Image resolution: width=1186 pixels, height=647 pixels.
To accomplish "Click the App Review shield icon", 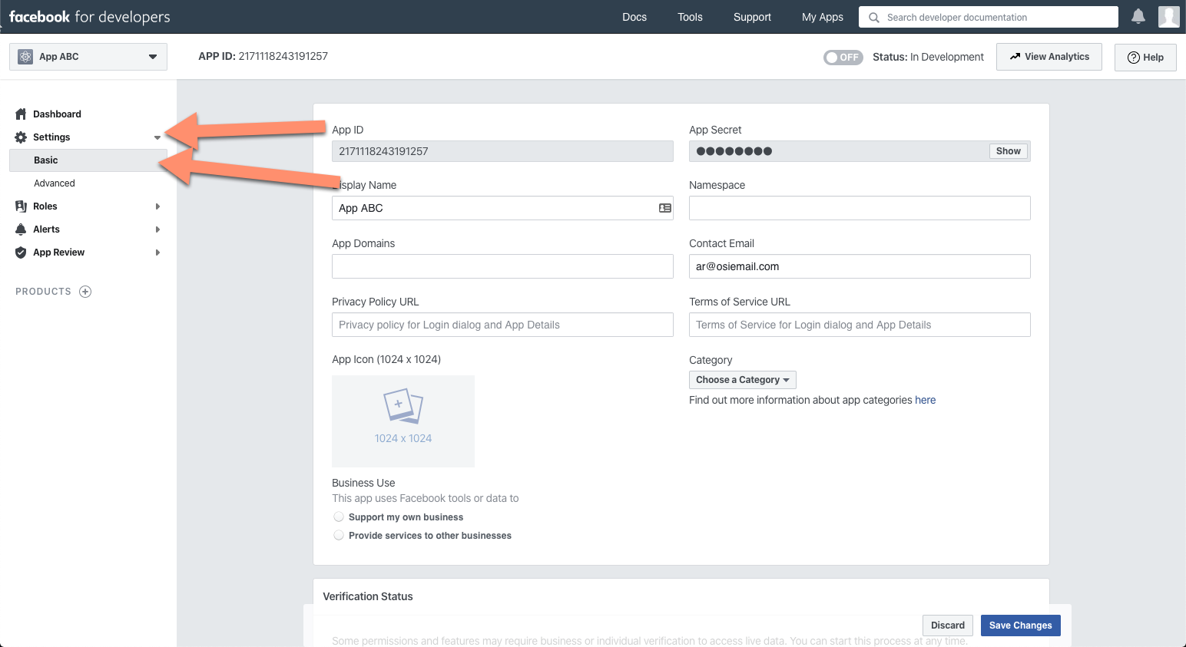I will tap(21, 253).
